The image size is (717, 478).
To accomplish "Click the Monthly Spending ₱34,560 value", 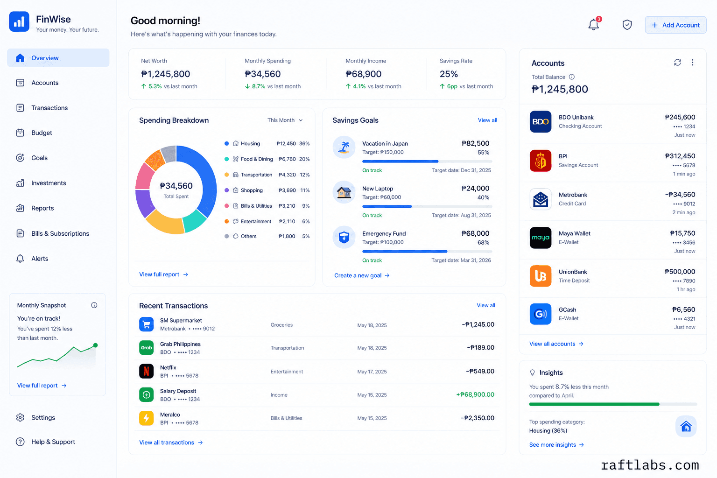I will pyautogui.click(x=263, y=74).
